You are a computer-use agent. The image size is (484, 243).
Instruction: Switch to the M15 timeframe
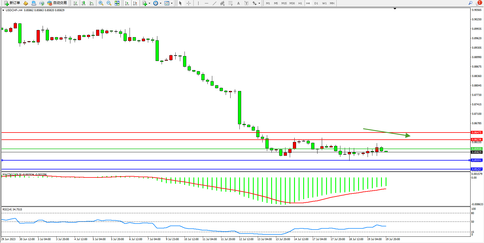284,3
